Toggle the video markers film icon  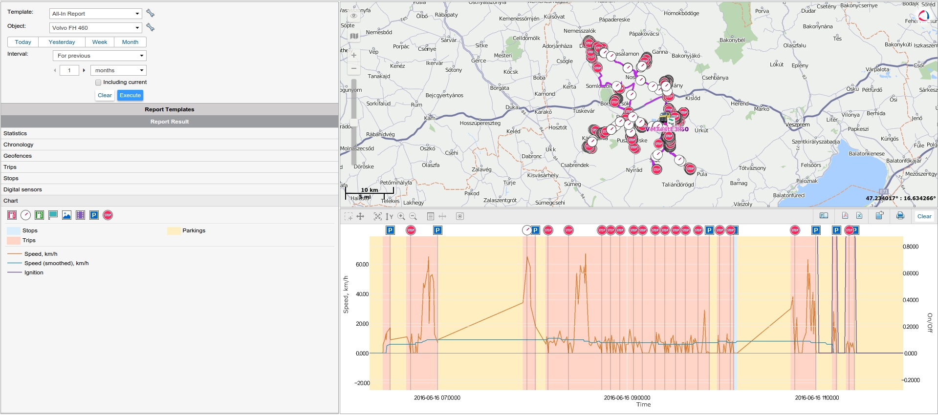pos(81,215)
